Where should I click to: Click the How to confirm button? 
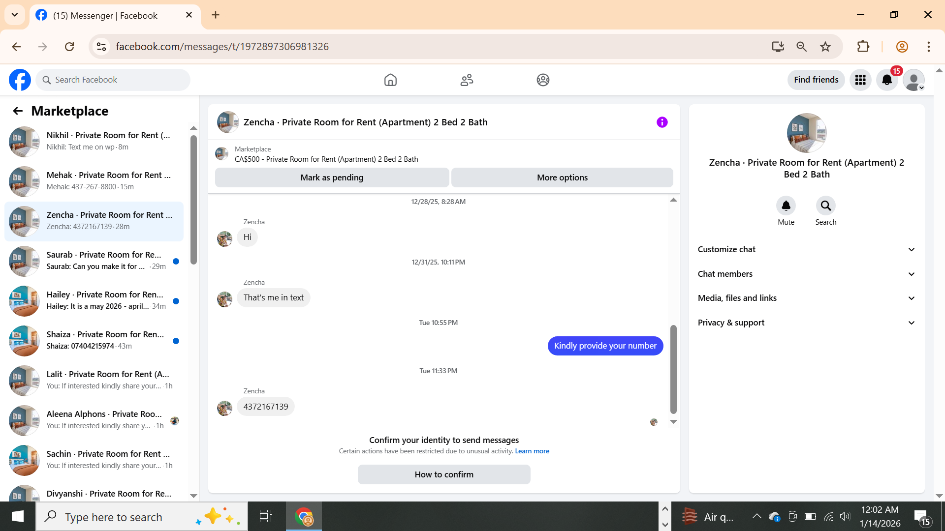pyautogui.click(x=444, y=474)
